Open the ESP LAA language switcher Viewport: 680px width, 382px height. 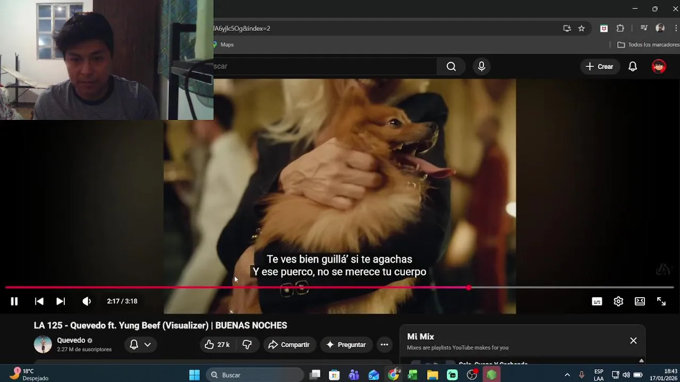599,375
